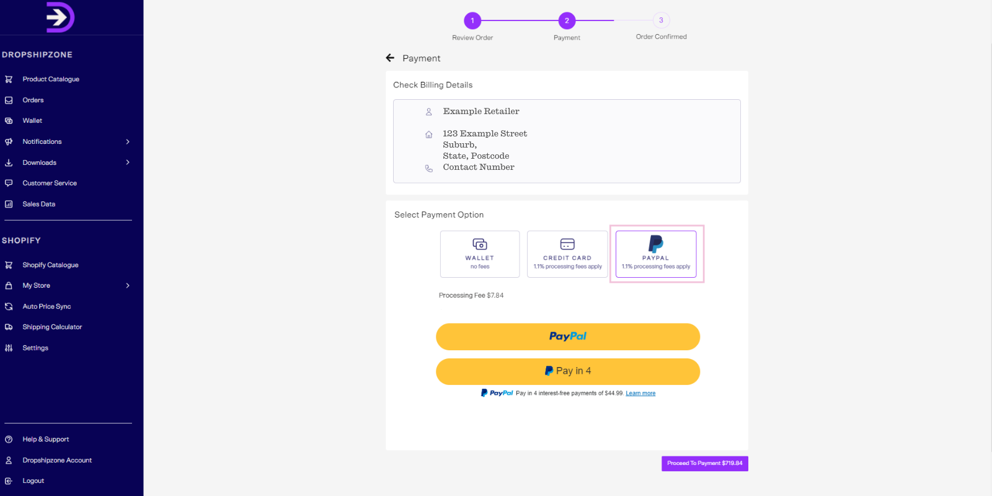
Task: Click the Pay in 4 button
Action: pos(568,371)
